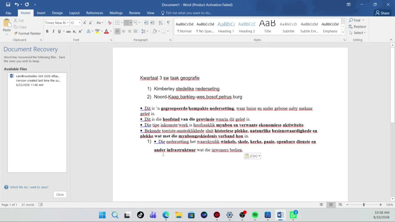Apply the Title style
Screen dimensions: 395x222
coord(268,27)
